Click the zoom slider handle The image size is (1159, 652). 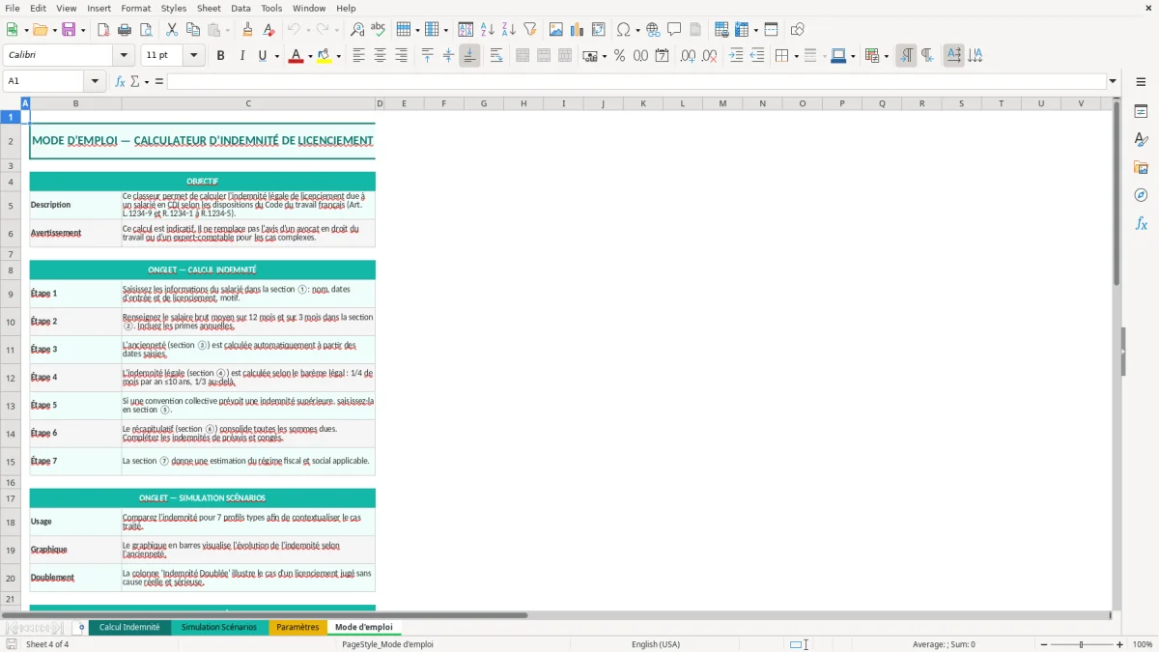coord(1081,644)
